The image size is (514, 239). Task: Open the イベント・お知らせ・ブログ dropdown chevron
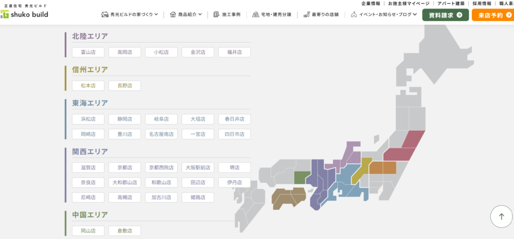click(415, 15)
